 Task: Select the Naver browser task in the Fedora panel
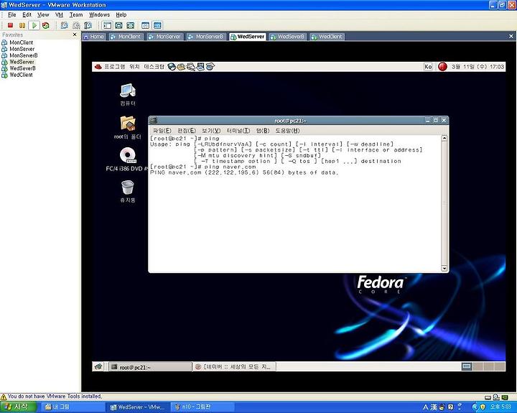234,367
